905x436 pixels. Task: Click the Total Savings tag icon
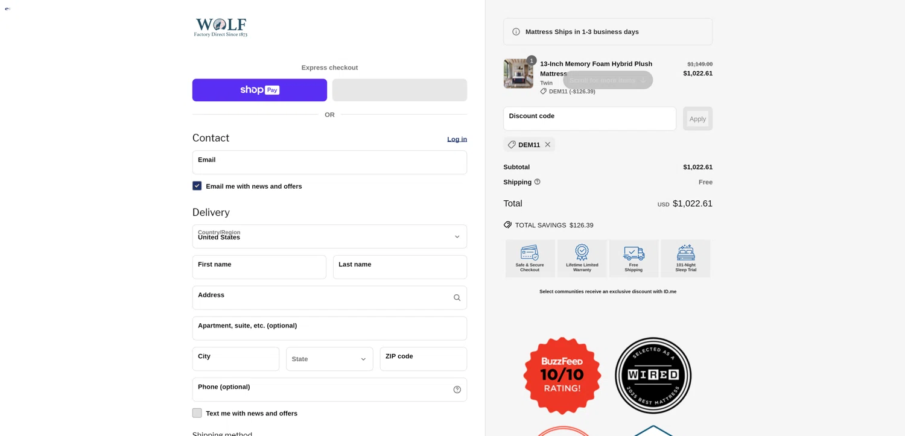click(508, 225)
